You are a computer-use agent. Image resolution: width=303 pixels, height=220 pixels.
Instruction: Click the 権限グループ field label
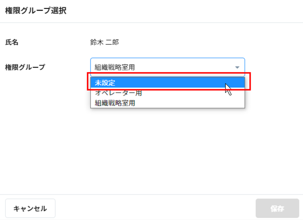25,67
